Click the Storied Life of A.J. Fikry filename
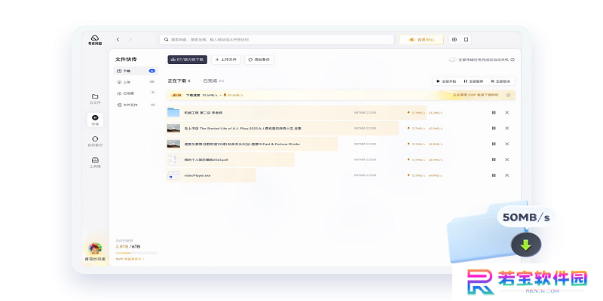This screenshot has height=301, width=603. click(x=243, y=129)
